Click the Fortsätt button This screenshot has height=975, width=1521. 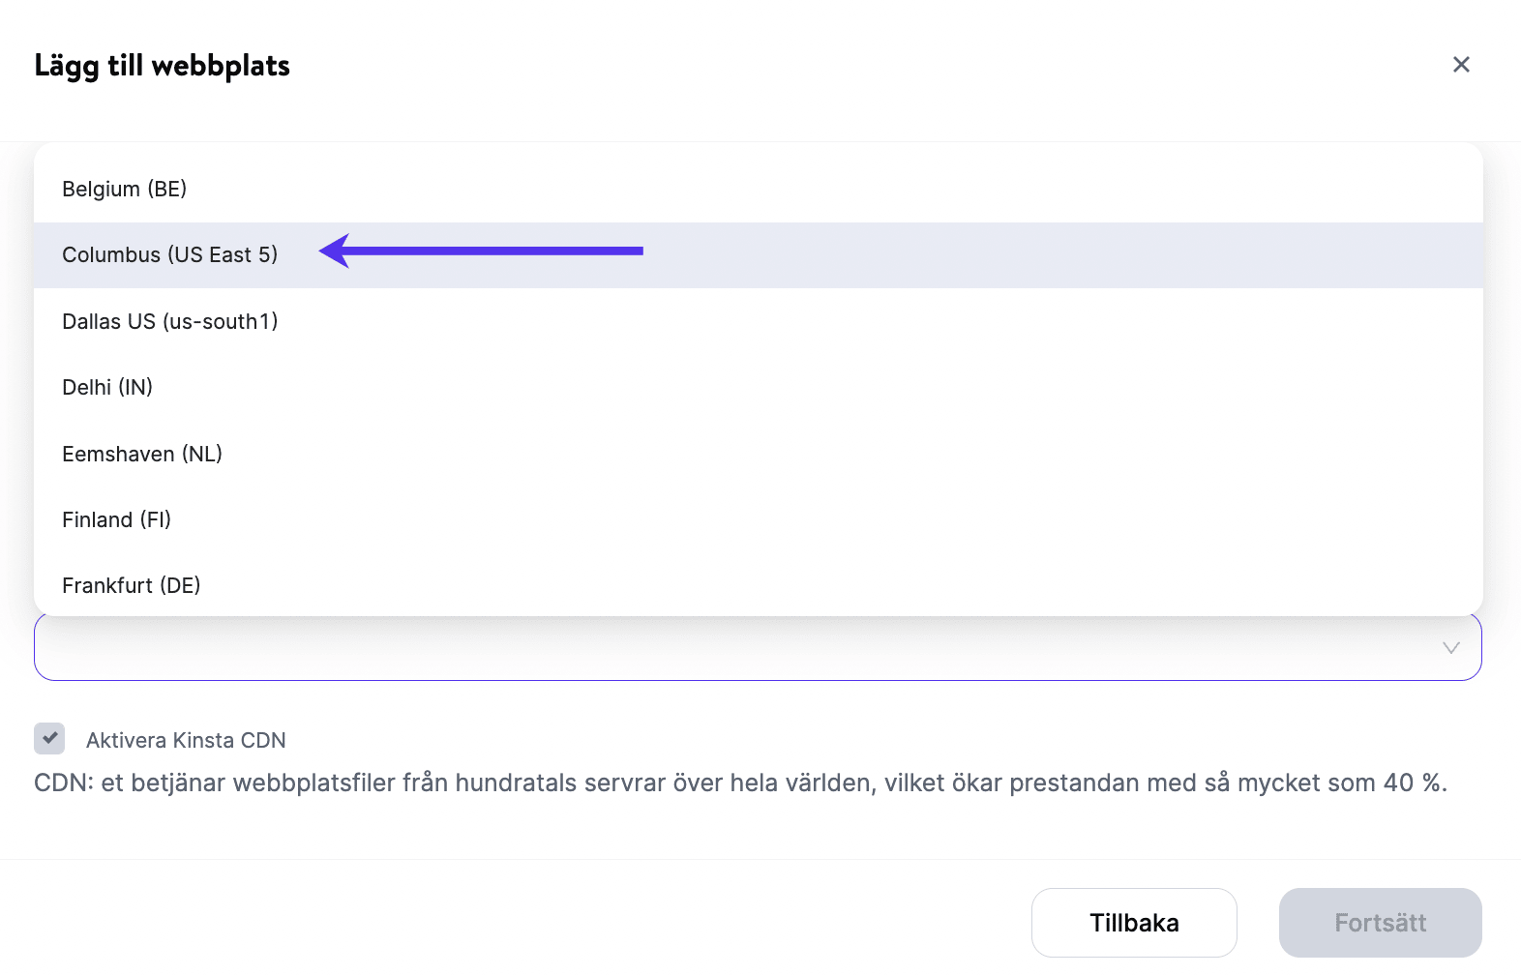point(1380,923)
